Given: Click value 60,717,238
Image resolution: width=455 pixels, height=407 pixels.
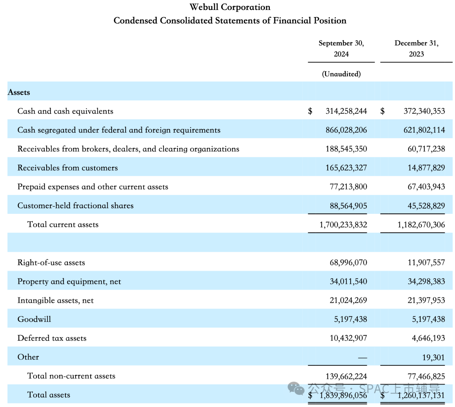Looking at the screenshot, I should coord(426,149).
